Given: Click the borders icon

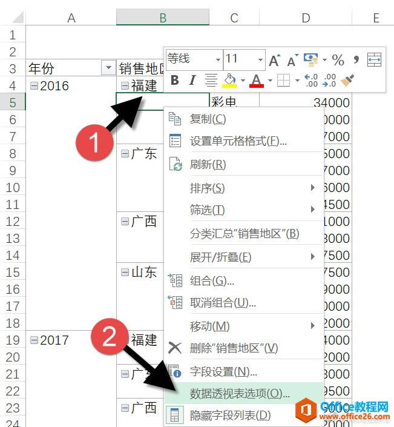Looking at the screenshot, I should (x=283, y=81).
